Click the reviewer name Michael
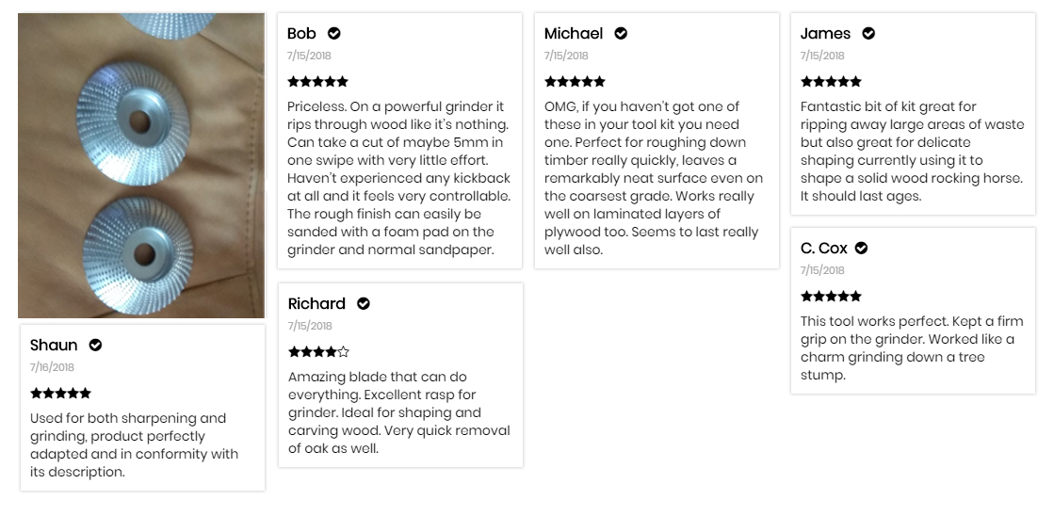 (x=574, y=34)
